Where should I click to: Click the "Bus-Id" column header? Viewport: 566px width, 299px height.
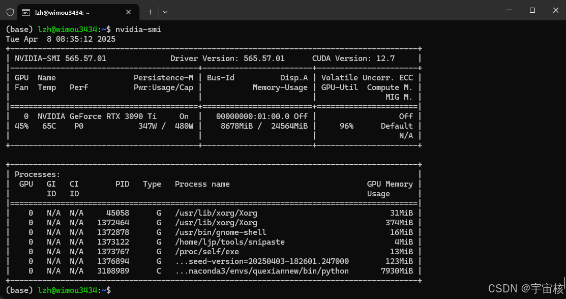coord(221,78)
